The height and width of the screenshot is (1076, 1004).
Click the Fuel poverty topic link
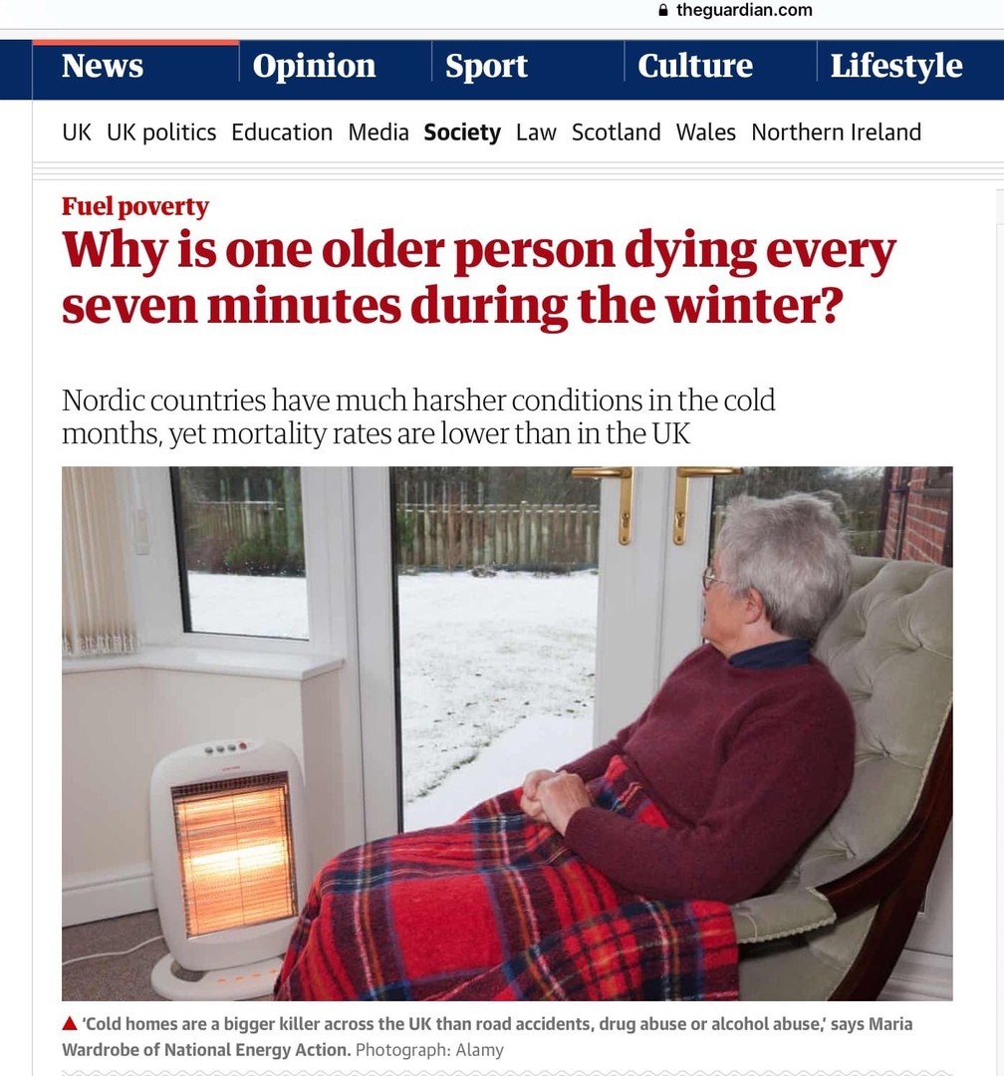coord(135,206)
